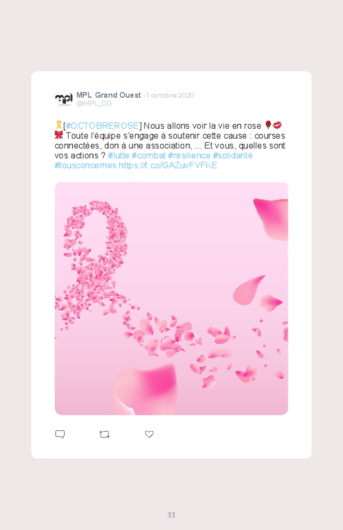Viewport: 343px width, 530px height.
Task: Click the 1 octobre 2020 timestamp
Action: (170, 95)
